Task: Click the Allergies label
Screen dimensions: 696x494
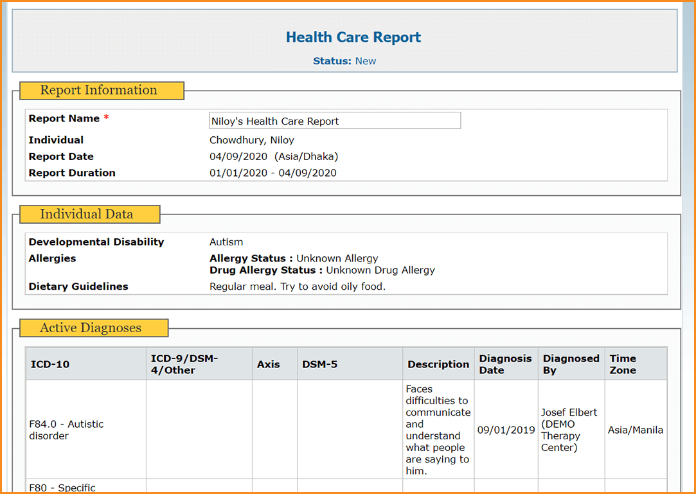Action: click(x=53, y=258)
